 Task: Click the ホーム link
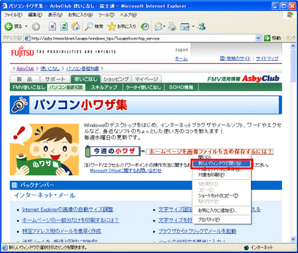click(181, 59)
